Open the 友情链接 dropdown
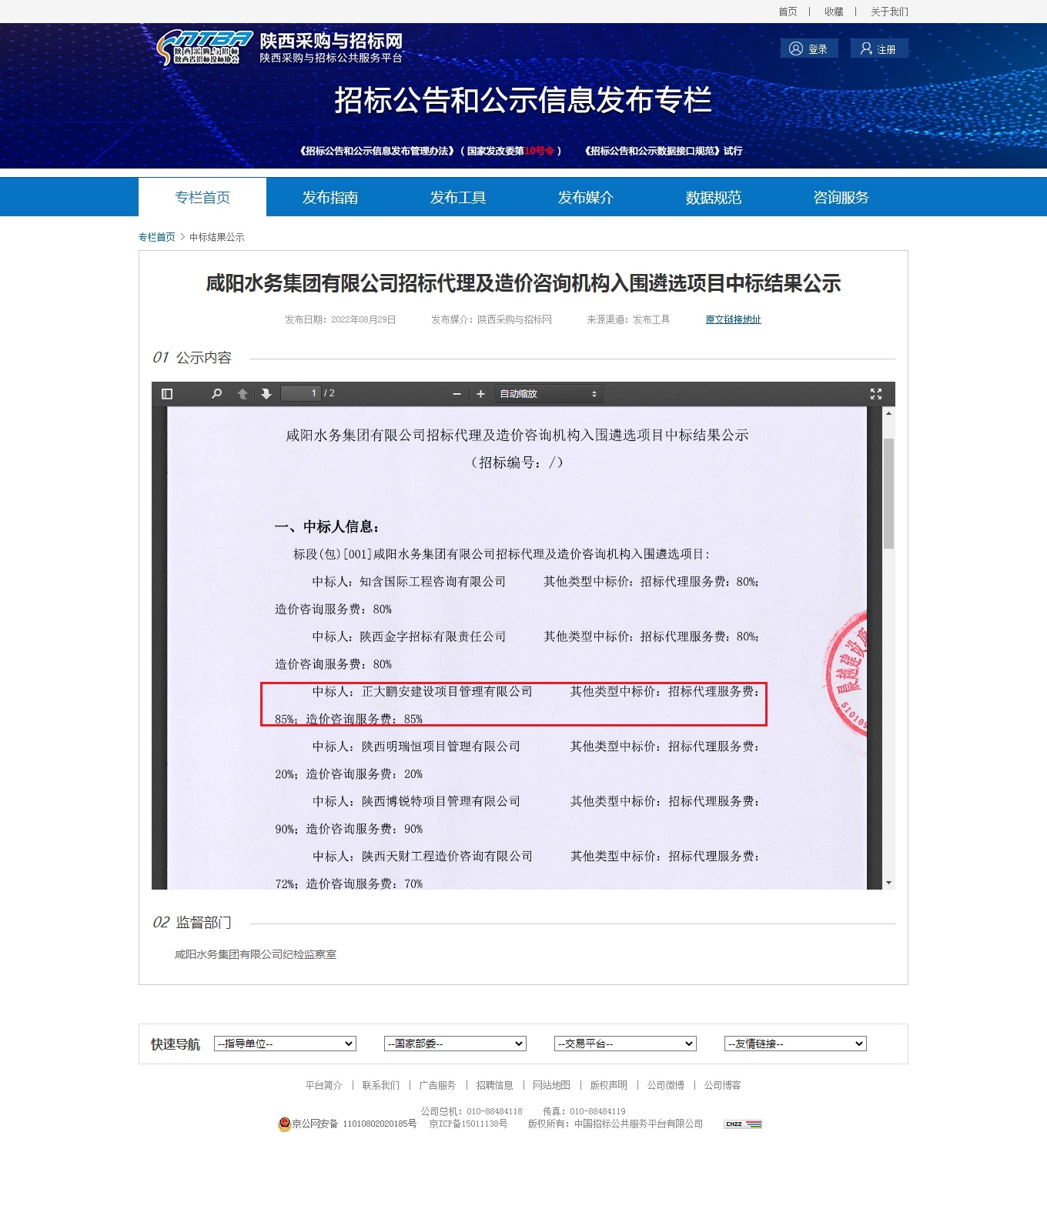This screenshot has height=1209, width=1047. [x=795, y=1044]
